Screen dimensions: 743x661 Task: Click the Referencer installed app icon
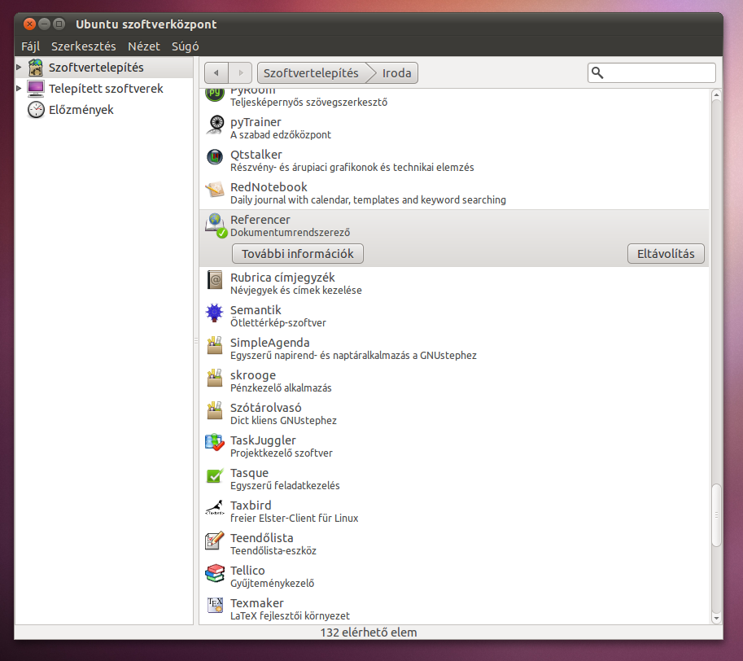(216, 225)
